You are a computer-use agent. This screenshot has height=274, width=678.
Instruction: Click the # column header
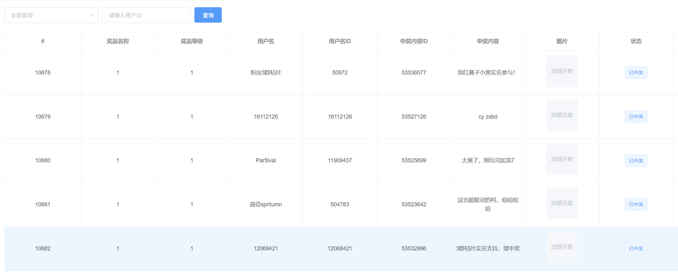click(43, 41)
